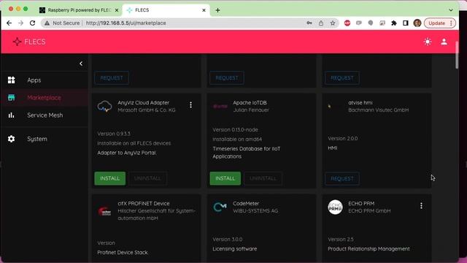Request the atvise hmi app
467x263 pixels.
[x=342, y=178]
